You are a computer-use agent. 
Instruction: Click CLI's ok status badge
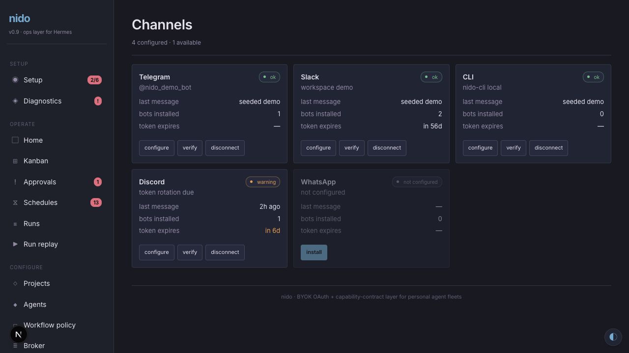coord(593,77)
